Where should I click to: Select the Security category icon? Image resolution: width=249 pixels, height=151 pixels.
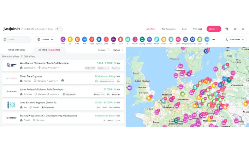tap(192, 39)
